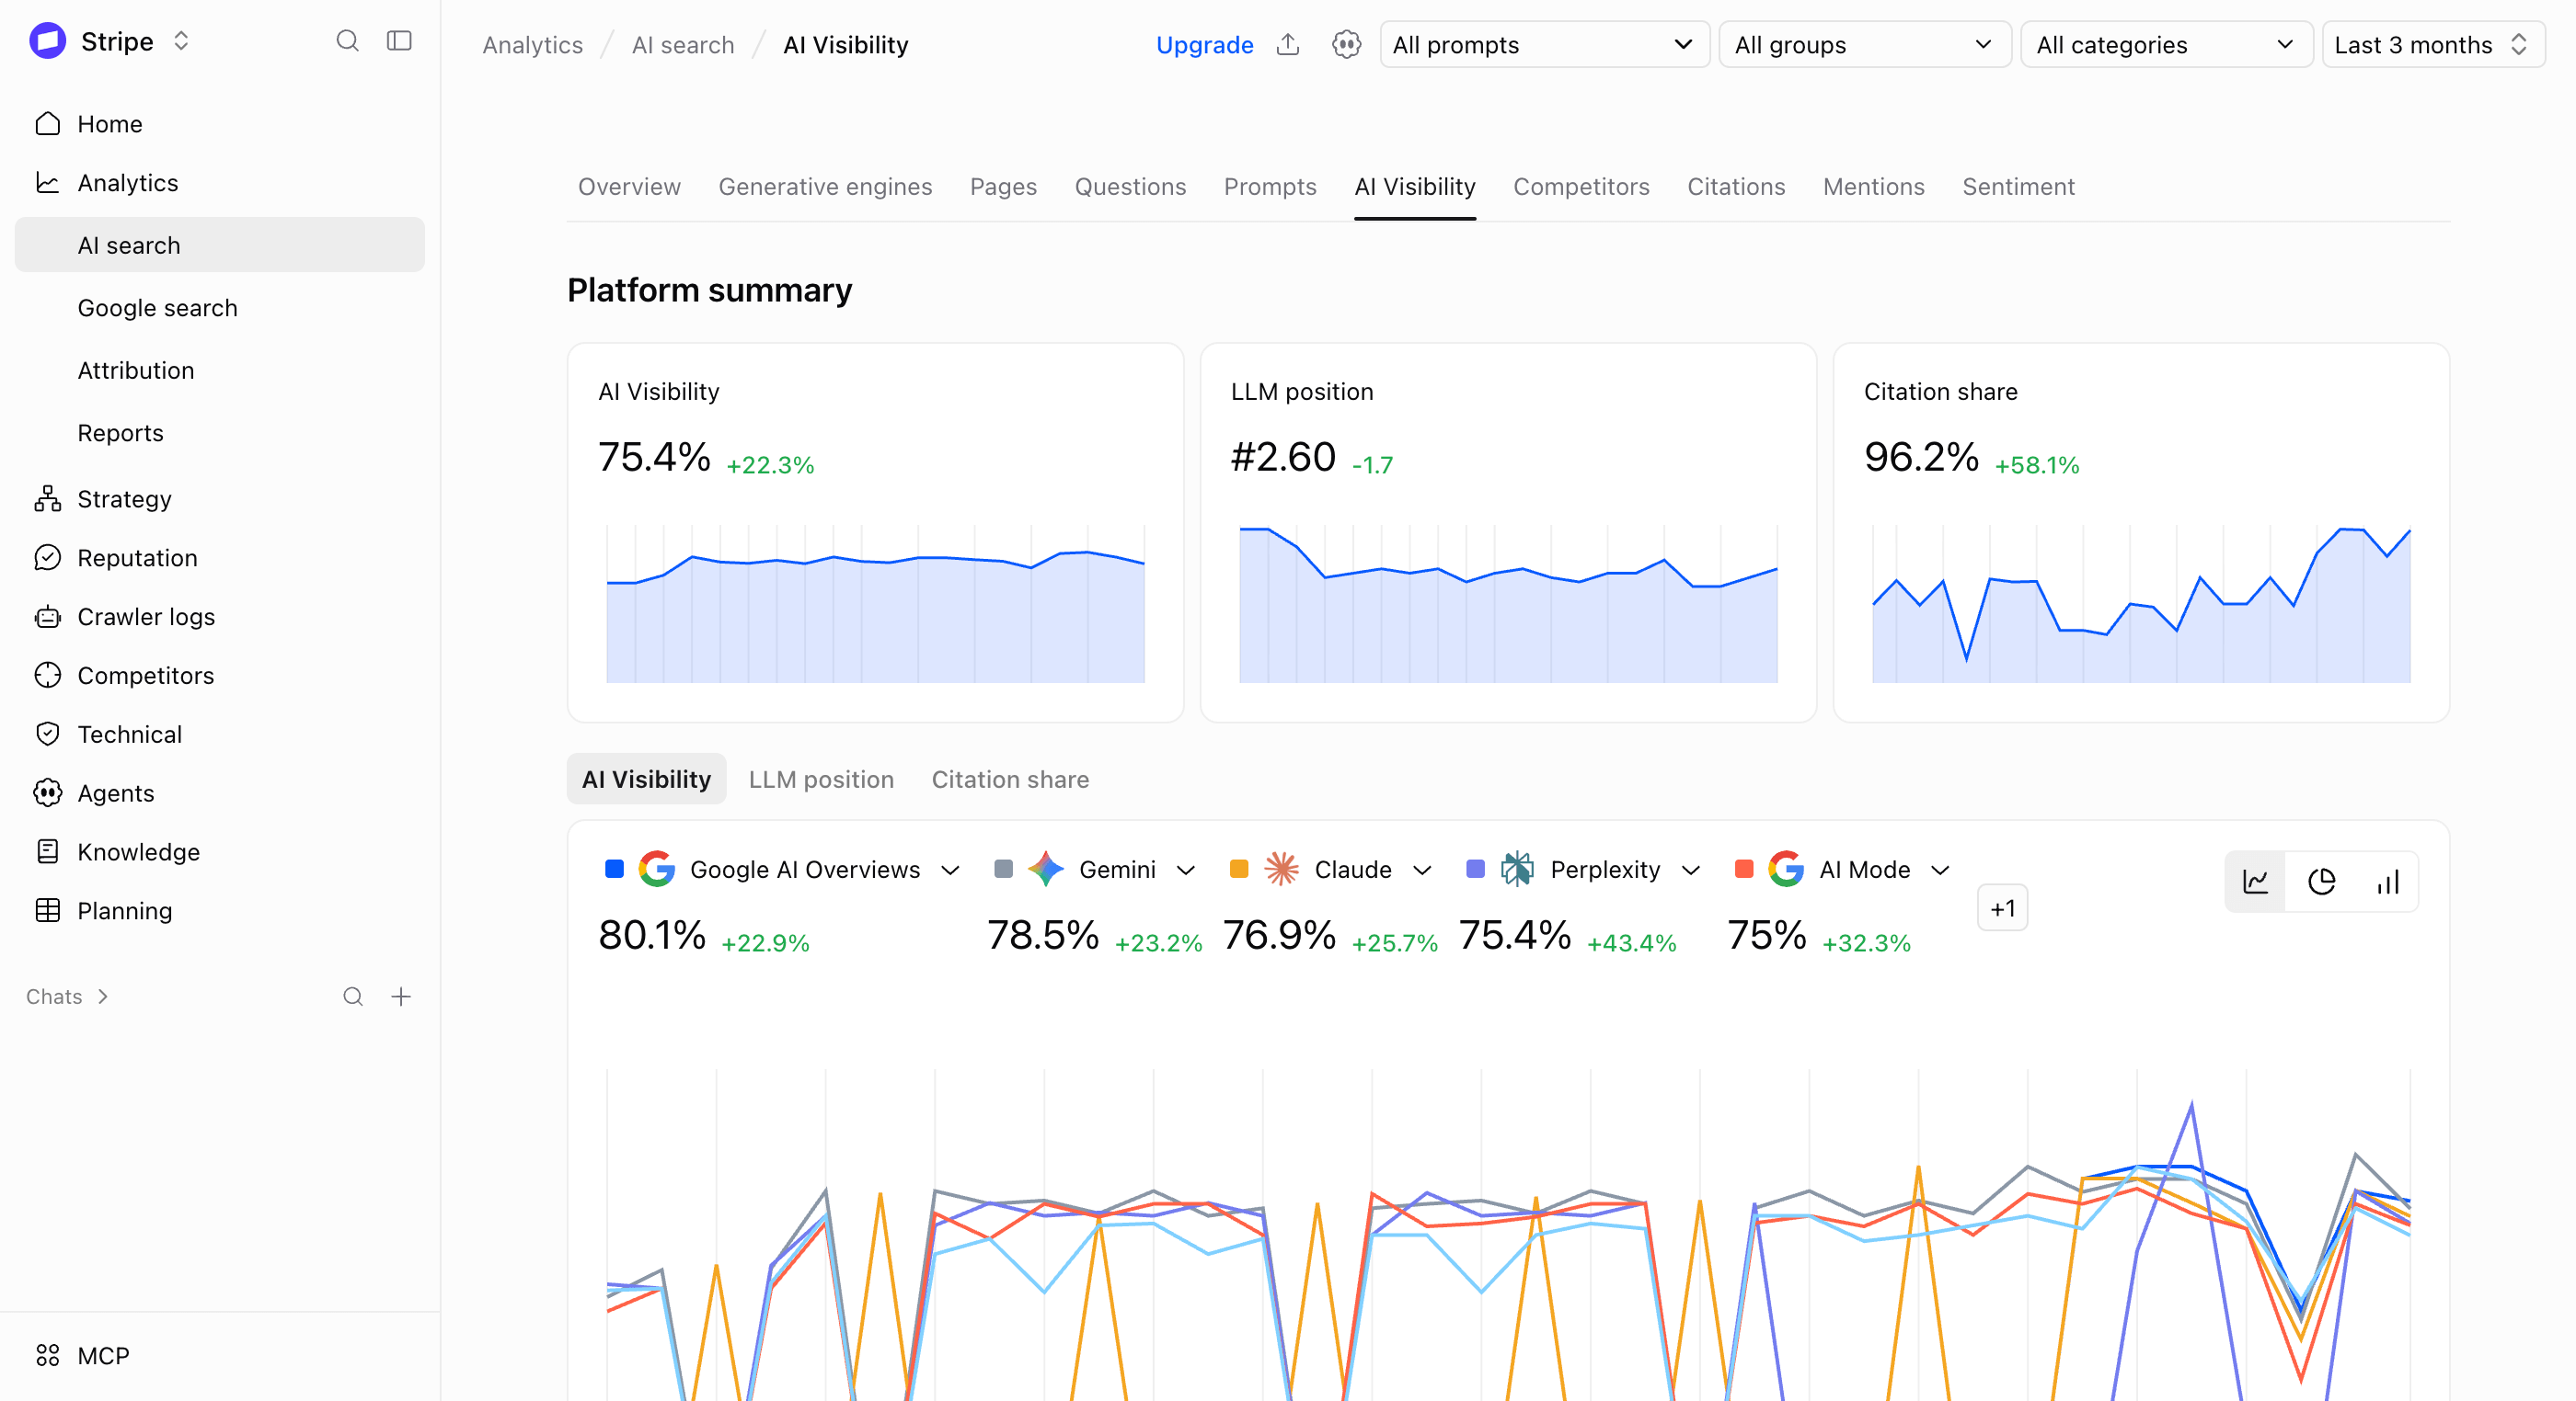Expand Google AI Overviews chevron
2576x1401 pixels.
(950, 871)
